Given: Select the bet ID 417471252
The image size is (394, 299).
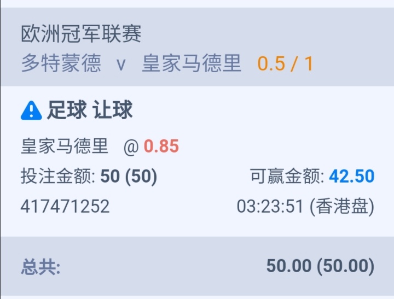Looking at the screenshot, I should pyautogui.click(x=65, y=206).
